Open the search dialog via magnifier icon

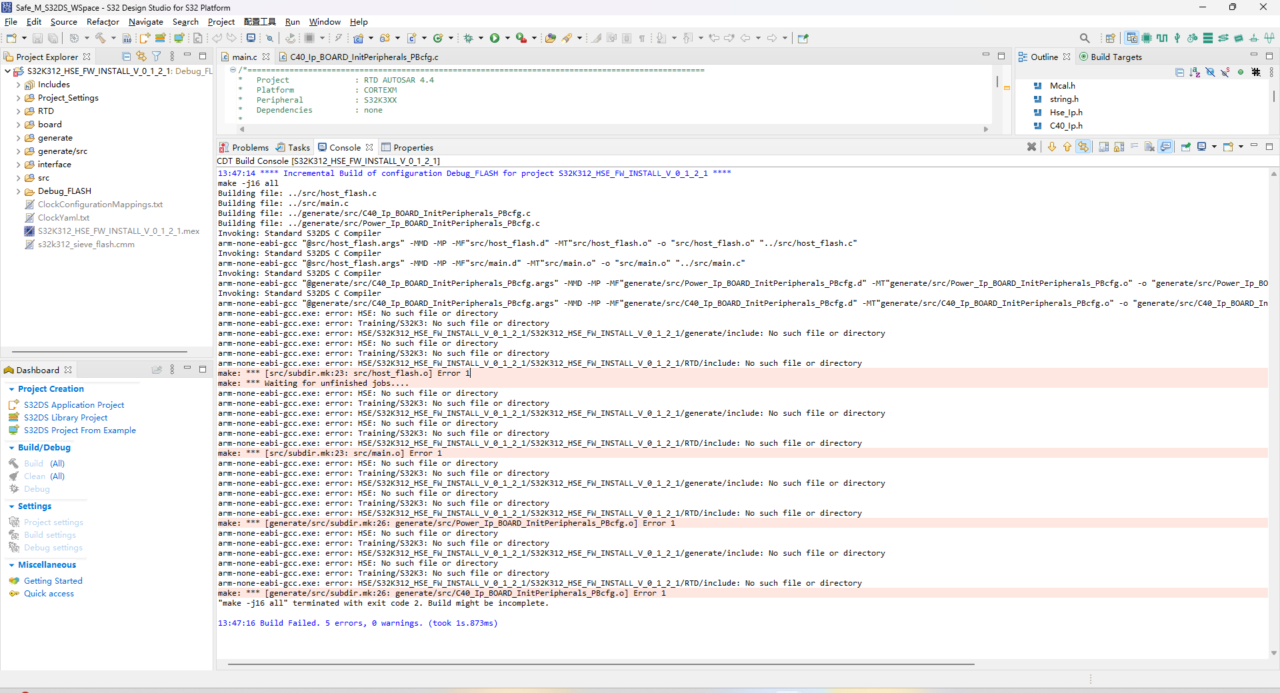pyautogui.click(x=1085, y=38)
